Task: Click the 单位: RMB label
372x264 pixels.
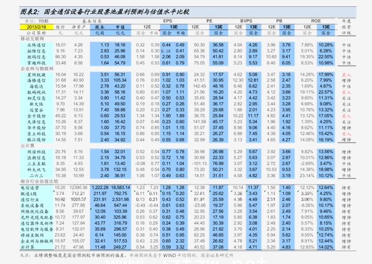Action: pyautogui.click(x=36, y=21)
